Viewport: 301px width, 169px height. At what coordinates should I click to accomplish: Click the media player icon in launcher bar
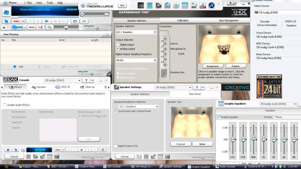(176, 5)
